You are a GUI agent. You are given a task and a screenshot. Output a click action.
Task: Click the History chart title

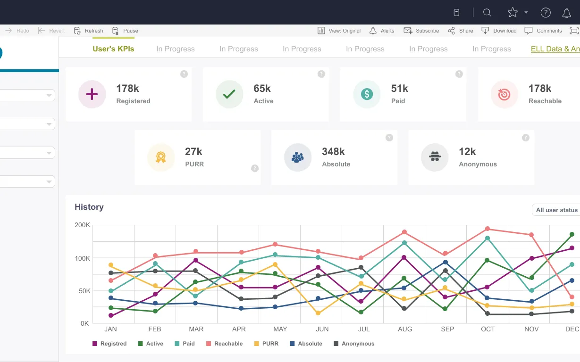89,207
